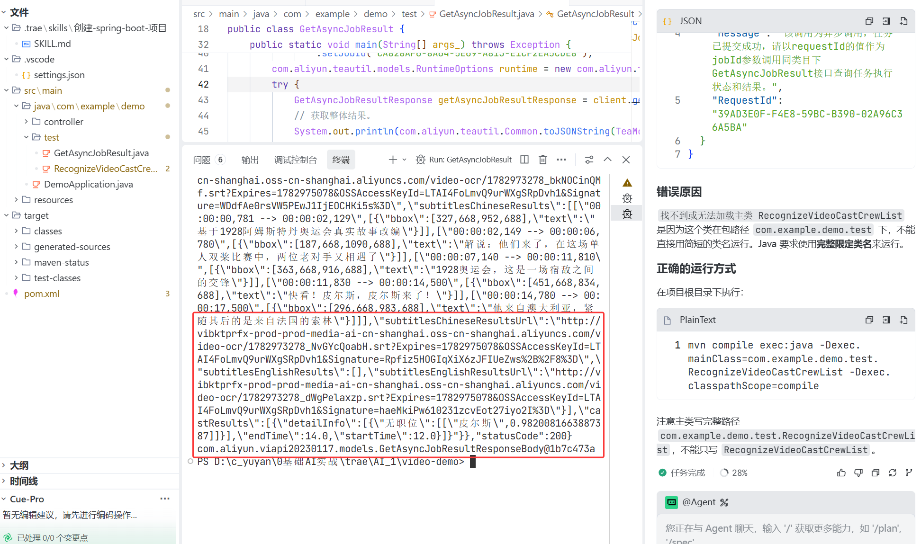This screenshot has height=544, width=921.
Task: Switch to the 输出 tab
Action: 250,160
